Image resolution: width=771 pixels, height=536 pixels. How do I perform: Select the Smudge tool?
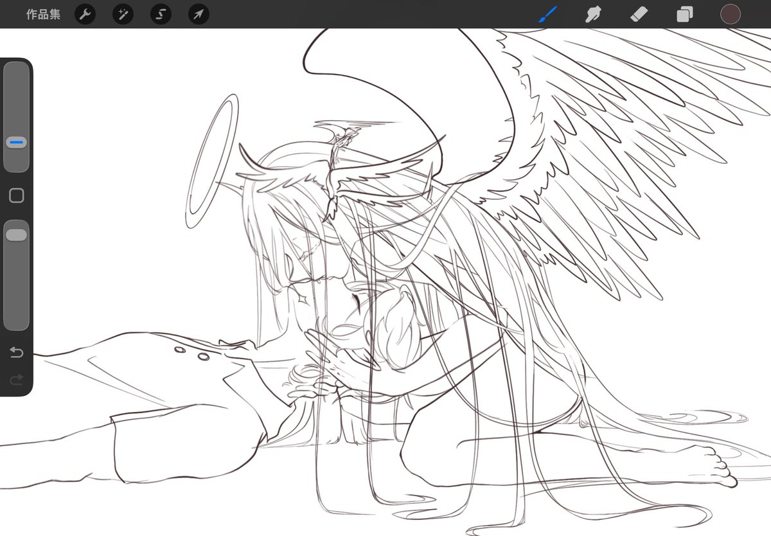pos(593,14)
